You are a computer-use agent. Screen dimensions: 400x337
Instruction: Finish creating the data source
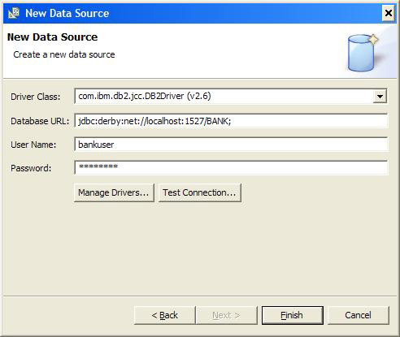point(293,315)
